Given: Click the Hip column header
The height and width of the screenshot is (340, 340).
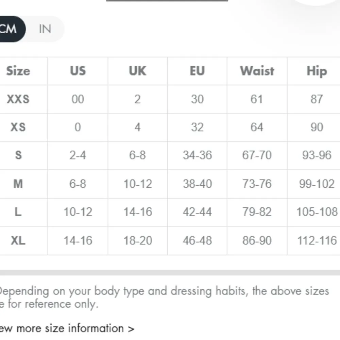Looking at the screenshot, I should tap(317, 71).
